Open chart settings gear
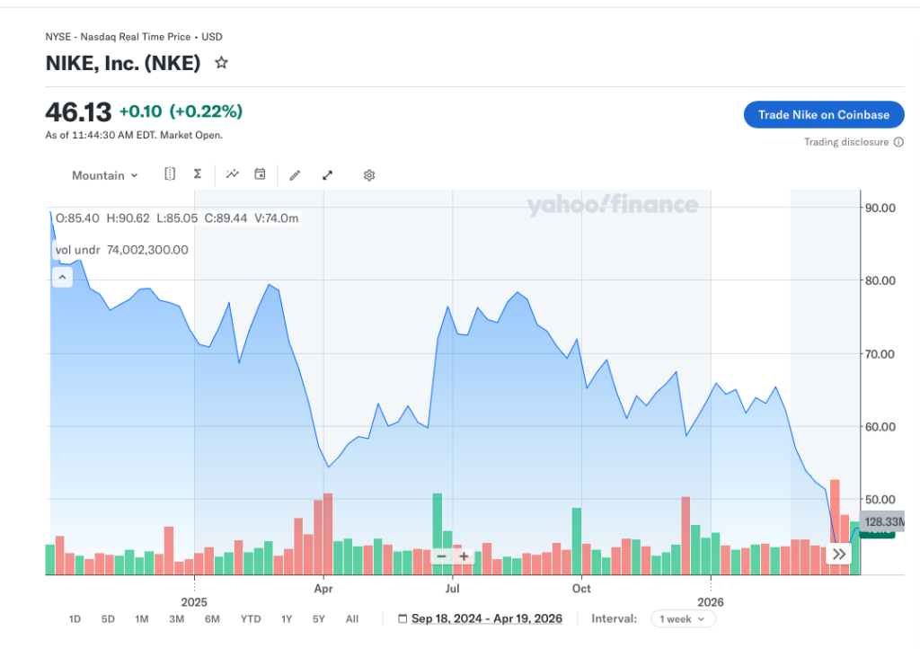Screen dimensions: 920x649 (x=368, y=175)
